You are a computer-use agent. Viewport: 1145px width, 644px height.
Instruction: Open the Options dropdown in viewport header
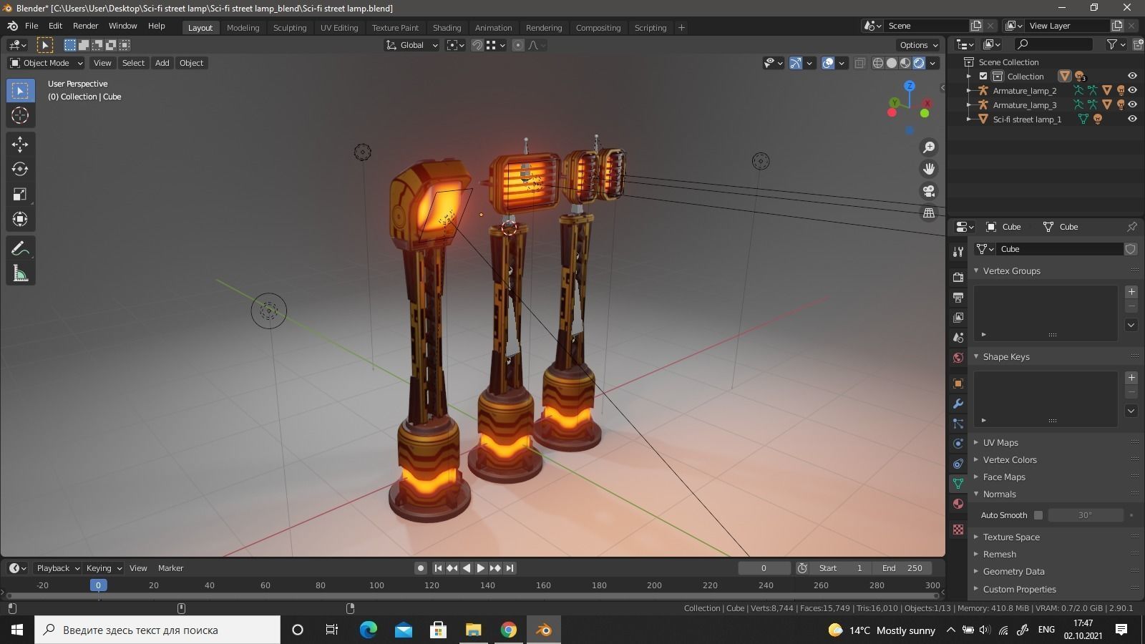pyautogui.click(x=919, y=45)
